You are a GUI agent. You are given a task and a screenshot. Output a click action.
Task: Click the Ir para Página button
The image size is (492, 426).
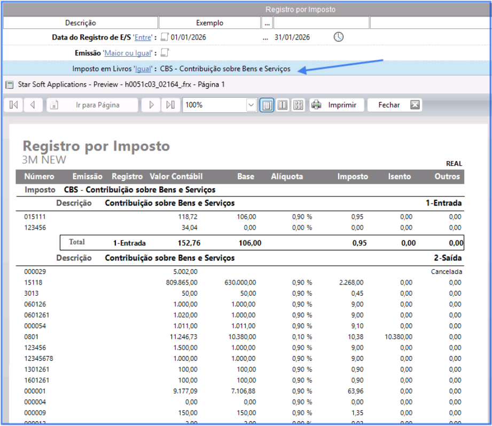click(x=92, y=105)
